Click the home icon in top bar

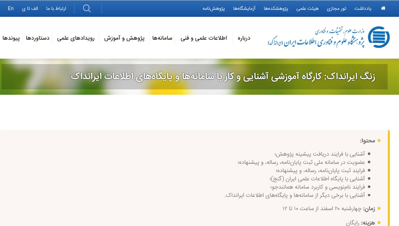coord(383,9)
